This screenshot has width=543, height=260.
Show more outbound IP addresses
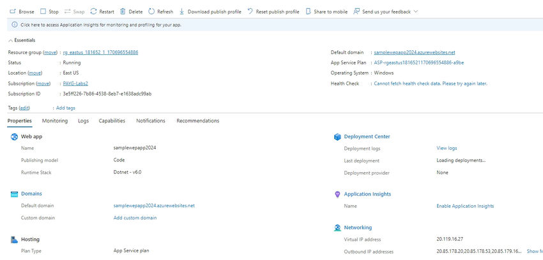[534, 251]
